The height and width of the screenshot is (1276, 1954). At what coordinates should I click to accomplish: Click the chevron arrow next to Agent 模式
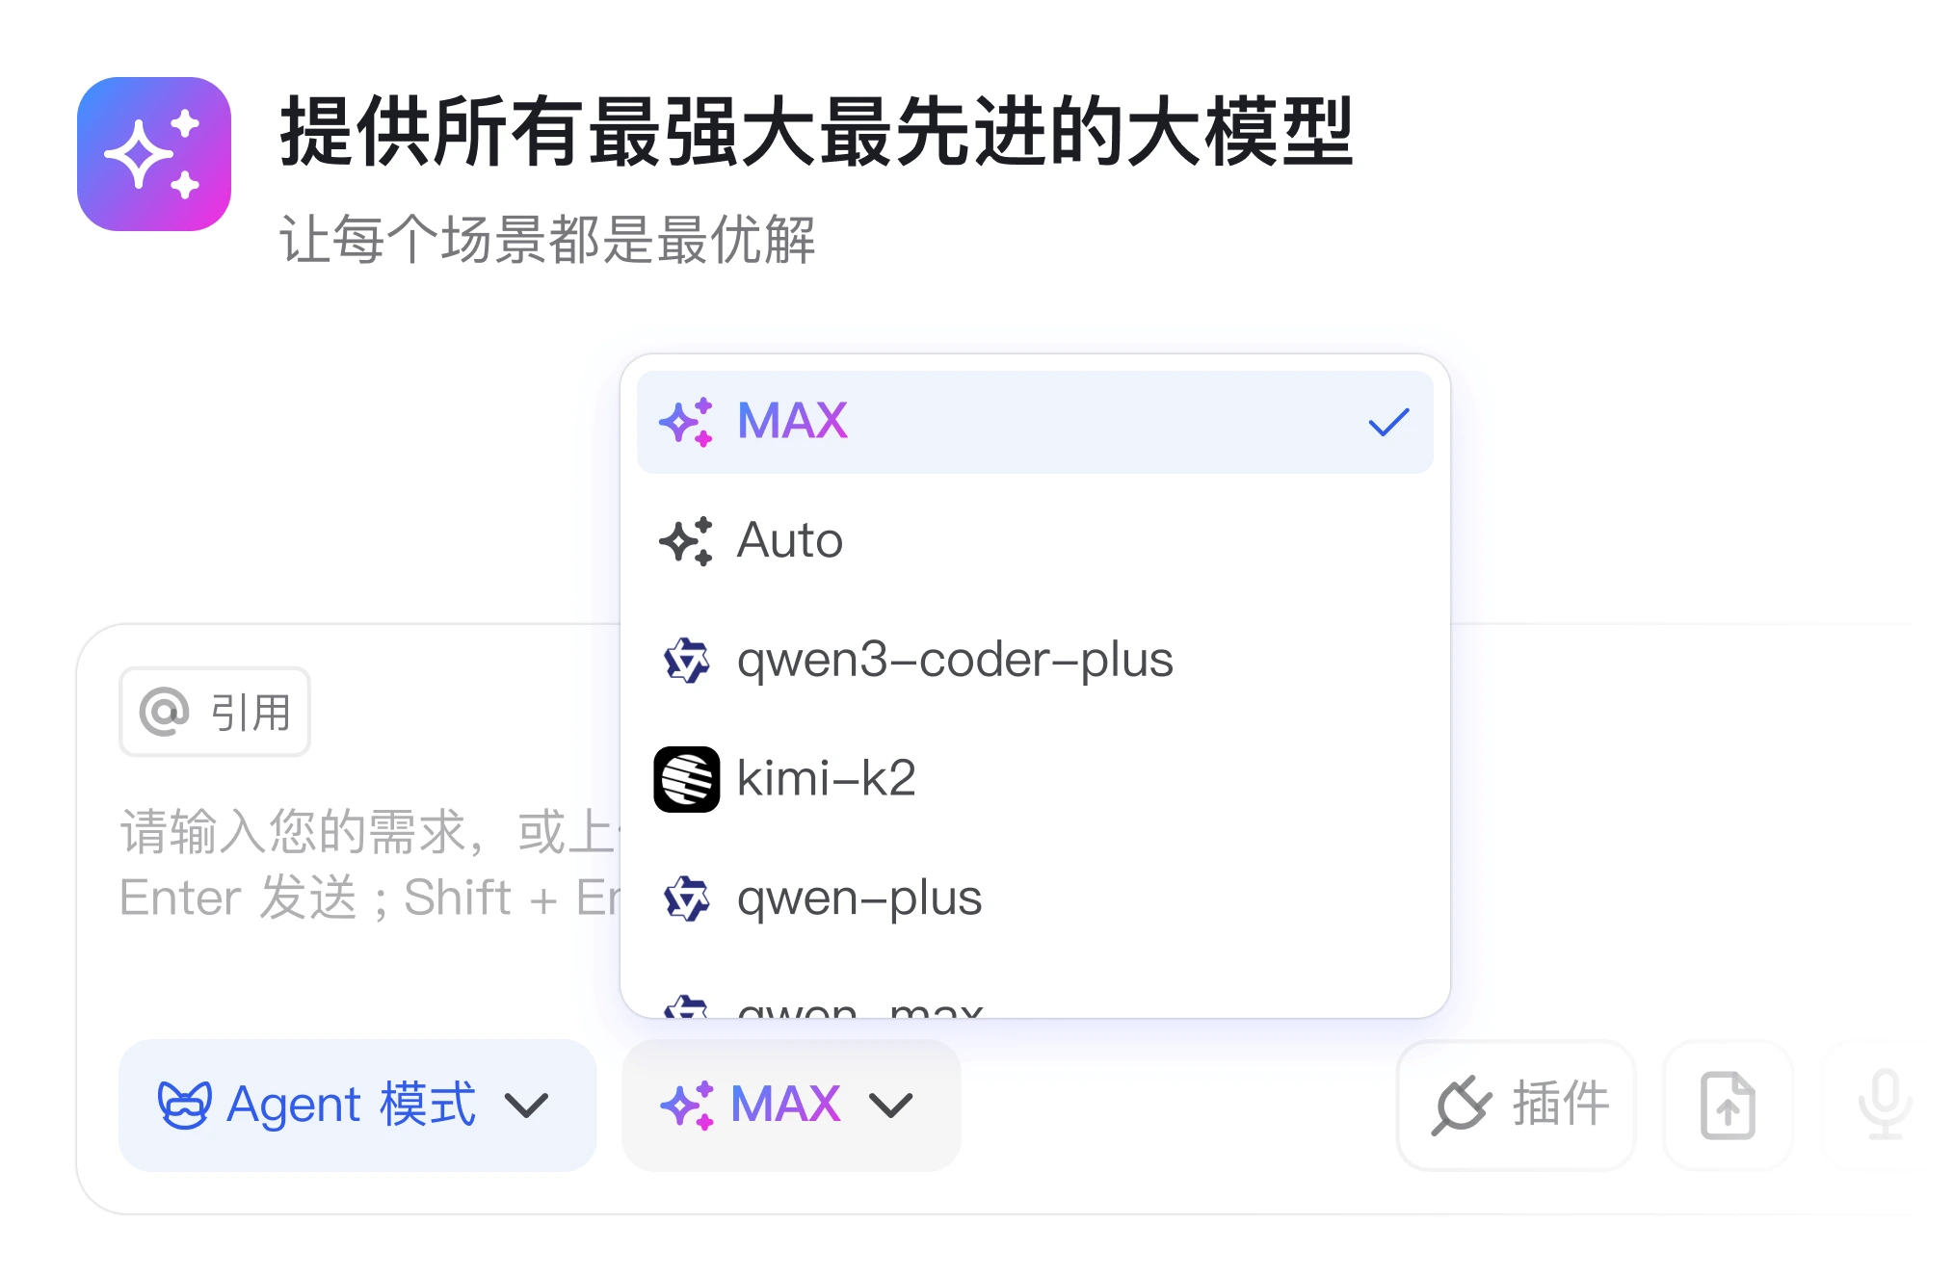click(x=527, y=1106)
